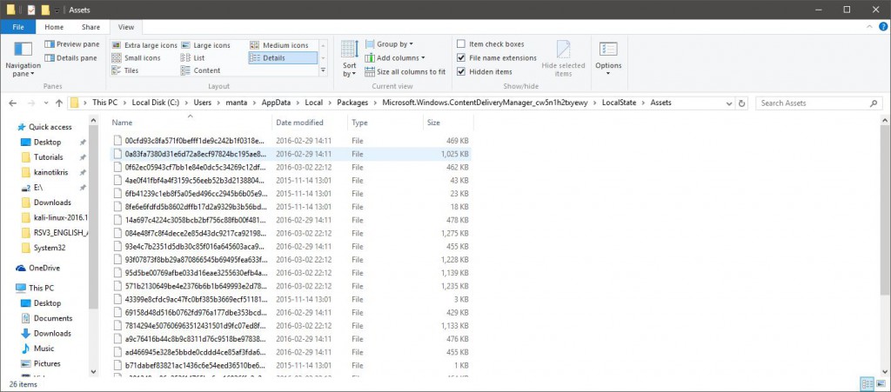Select file starting with 084e48f7c8f4dece
The image size is (891, 392).
tap(291, 233)
